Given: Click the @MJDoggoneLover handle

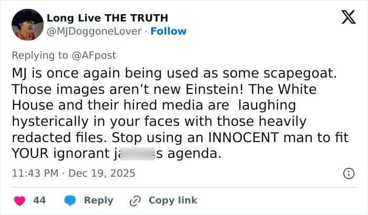Looking at the screenshot, I should (95, 31).
